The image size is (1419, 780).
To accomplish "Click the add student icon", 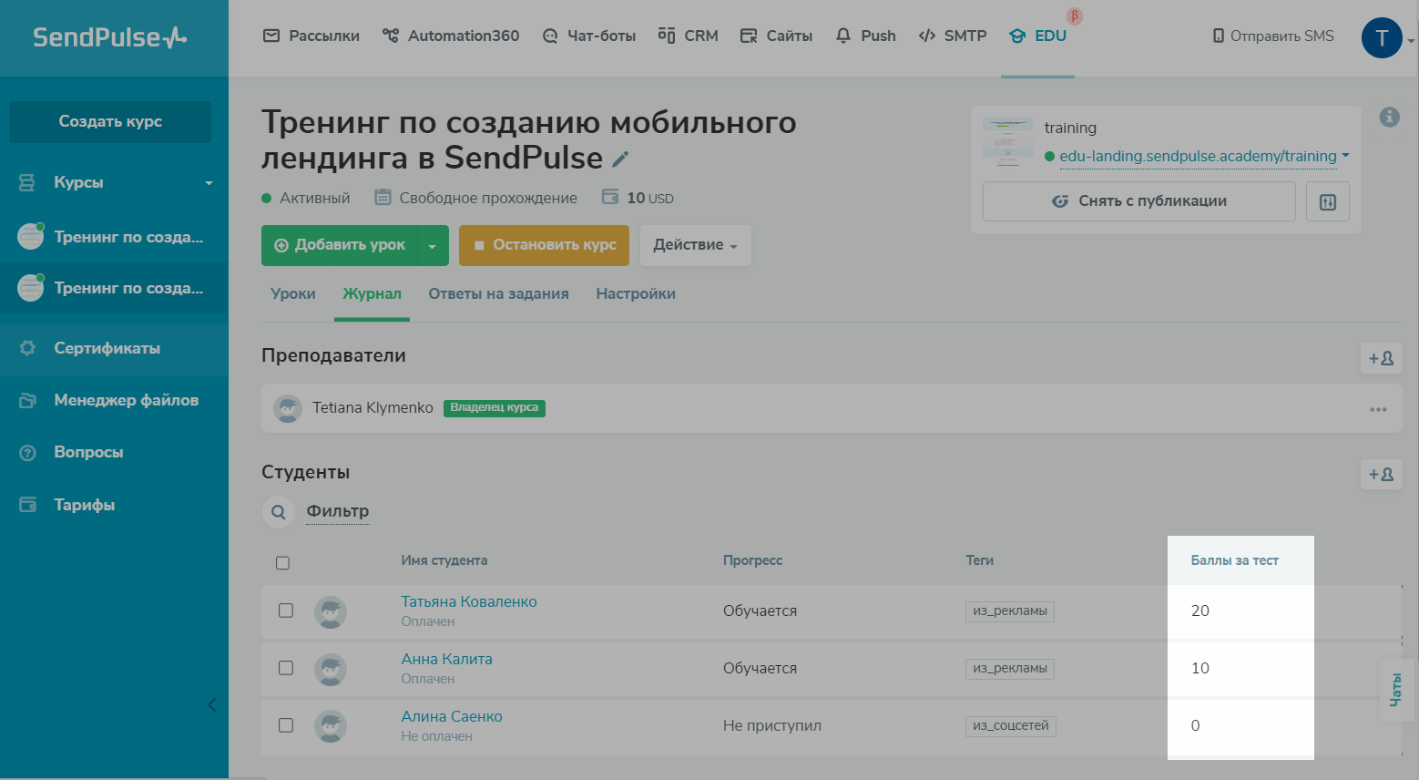I will click(x=1381, y=474).
